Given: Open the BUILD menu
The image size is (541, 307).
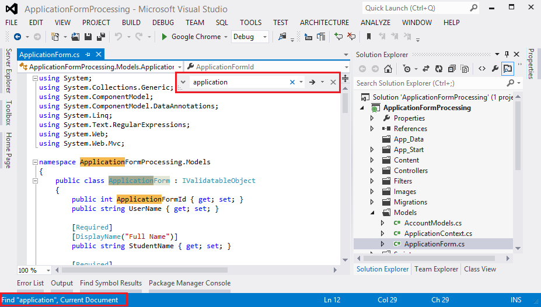Looking at the screenshot, I should pos(131,22).
